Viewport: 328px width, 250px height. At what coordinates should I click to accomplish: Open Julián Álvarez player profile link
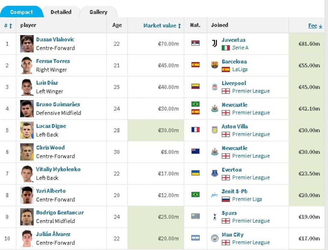[x=53, y=234]
